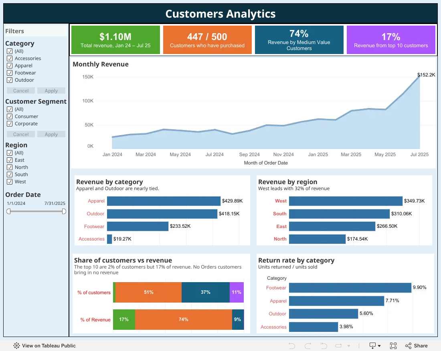Uncheck the North region checkbox
Viewport: 441px width, 351px height.
click(x=10, y=167)
